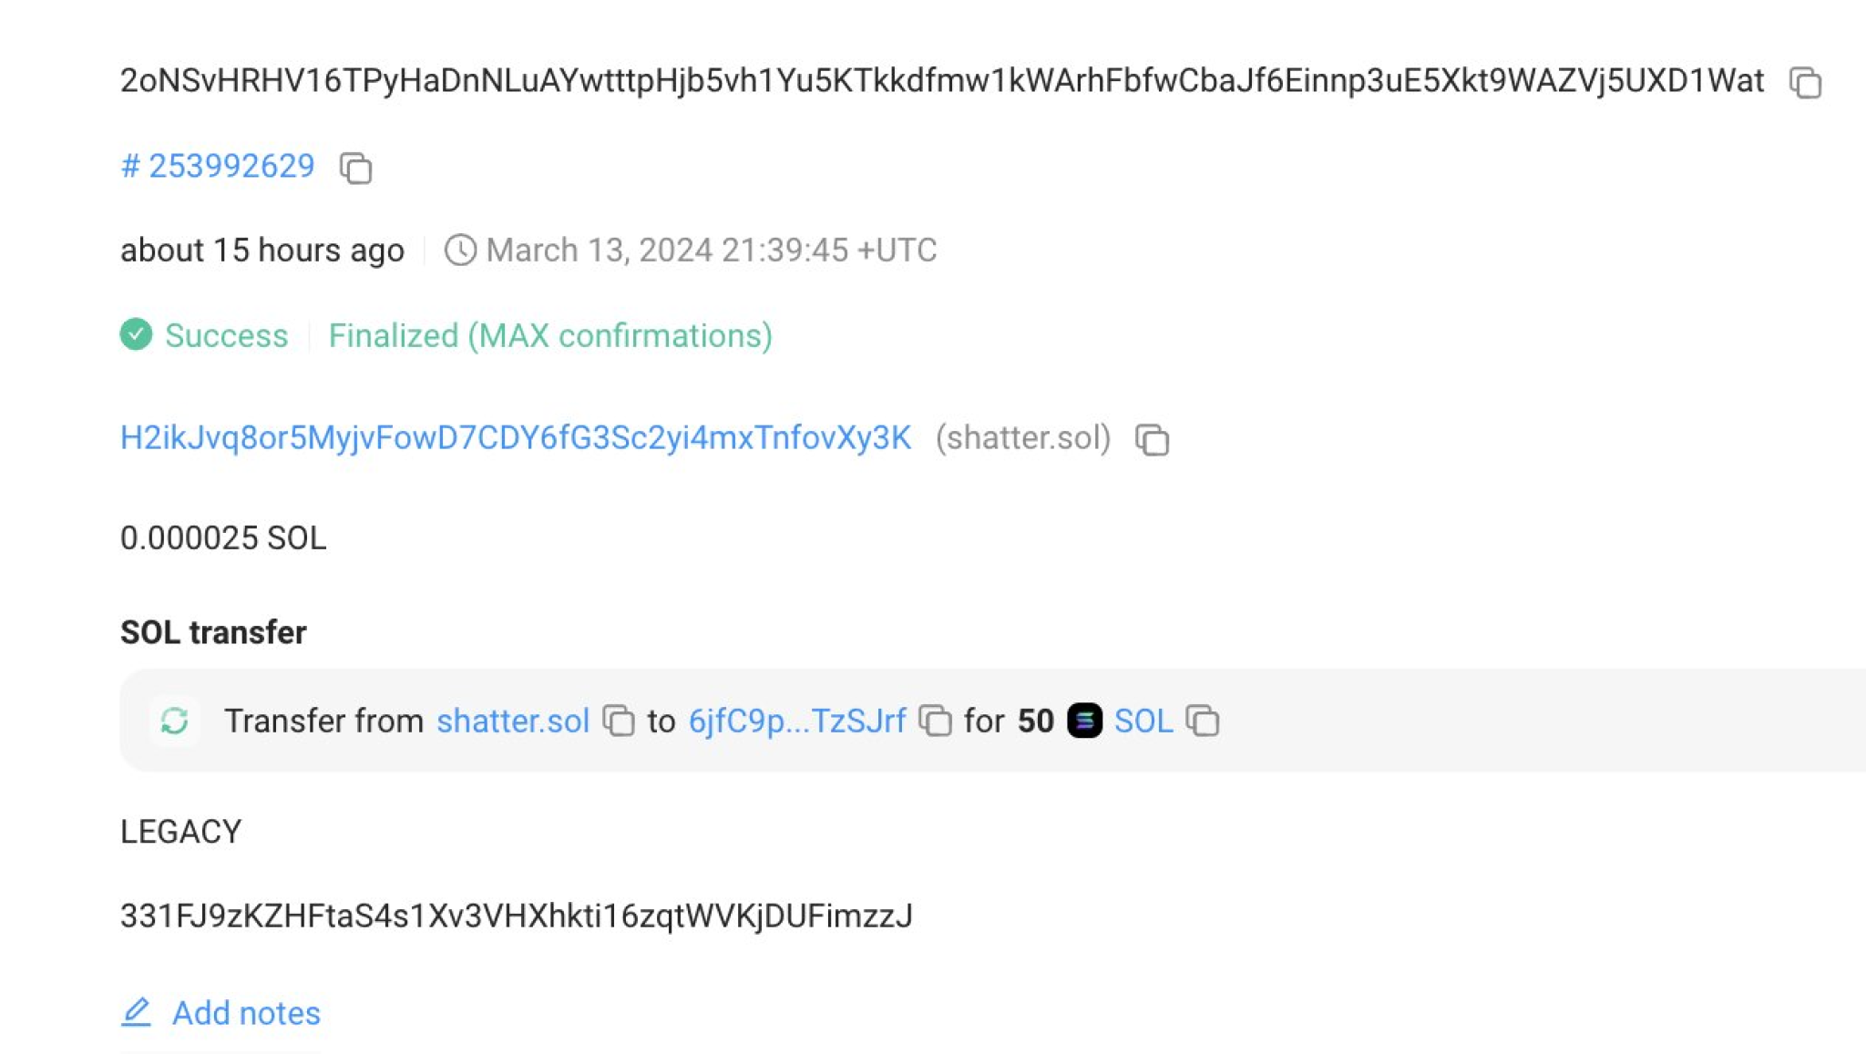
Task: Click the green Success checkmark icon
Action: tap(136, 335)
